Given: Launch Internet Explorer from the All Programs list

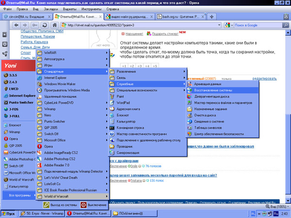Looking at the screenshot, I should pyautogui.click(x=72, y=78).
